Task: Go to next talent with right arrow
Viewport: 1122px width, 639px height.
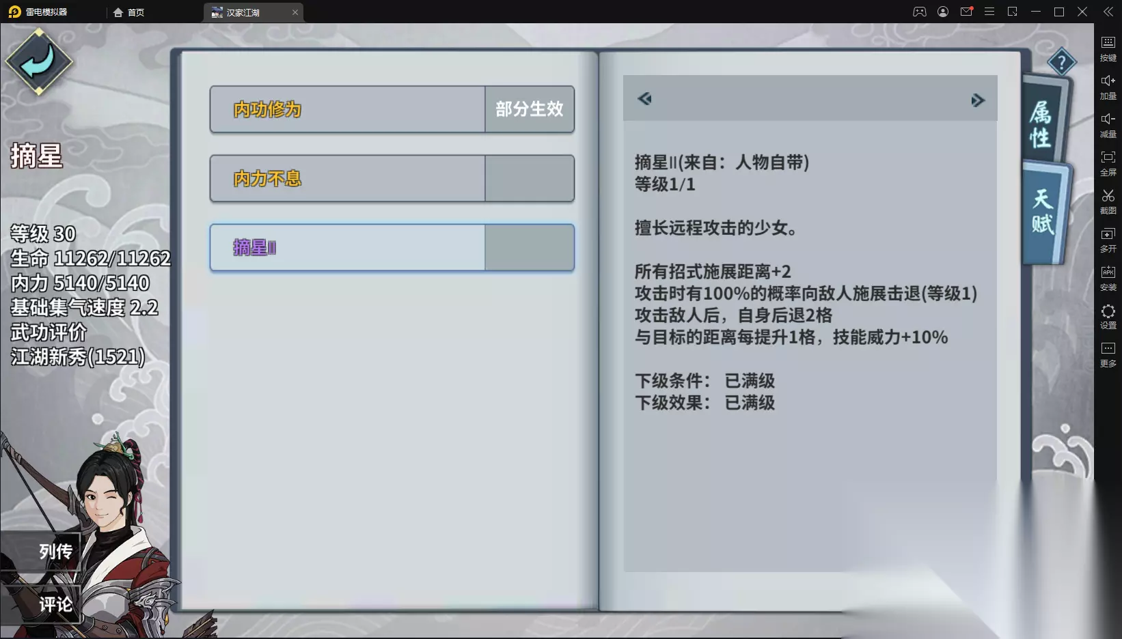Action: (x=978, y=100)
